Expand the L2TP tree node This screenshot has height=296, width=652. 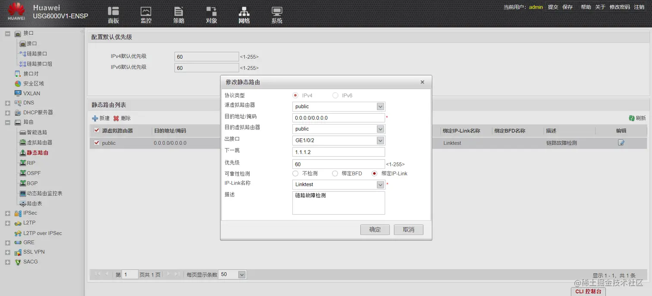(x=7, y=223)
